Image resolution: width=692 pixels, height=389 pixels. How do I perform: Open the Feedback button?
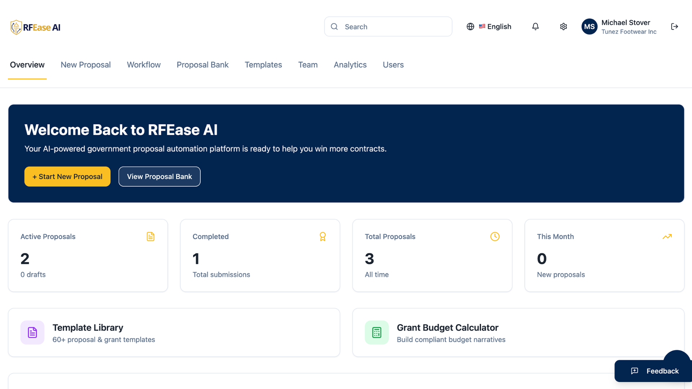click(x=653, y=371)
